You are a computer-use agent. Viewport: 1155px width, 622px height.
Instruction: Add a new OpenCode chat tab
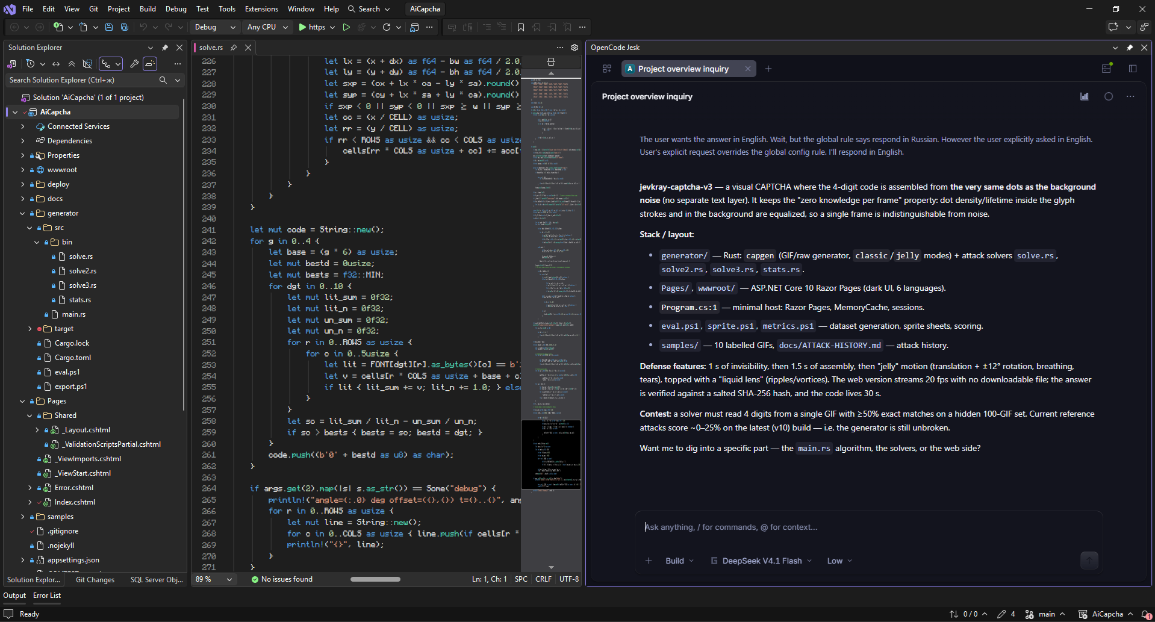tap(768, 69)
